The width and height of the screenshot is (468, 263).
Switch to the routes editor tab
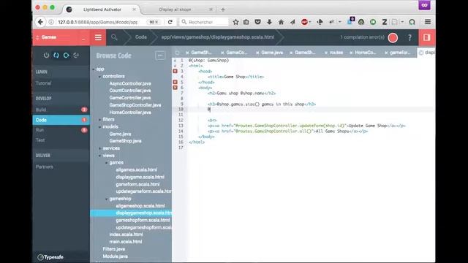[336, 53]
